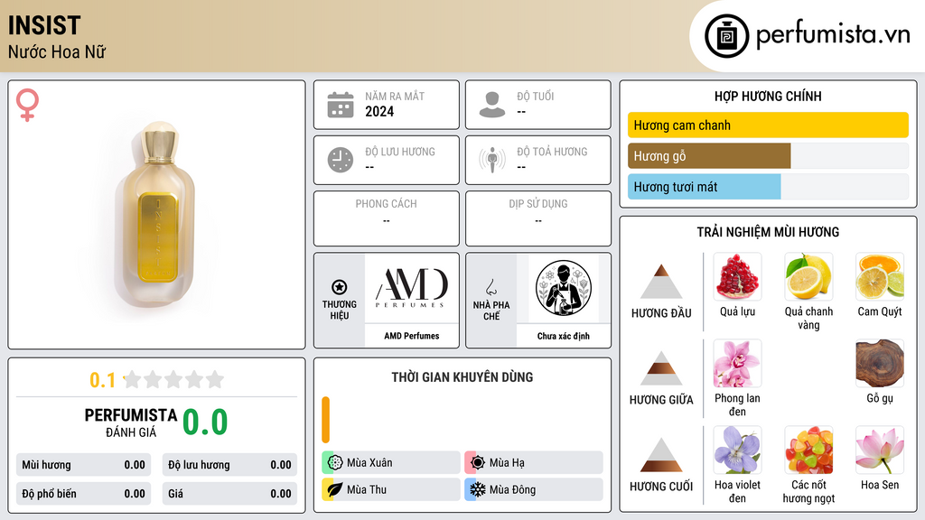The width and height of the screenshot is (925, 520).
Task: Select the Mùa Xuân season label
Action: point(369,463)
